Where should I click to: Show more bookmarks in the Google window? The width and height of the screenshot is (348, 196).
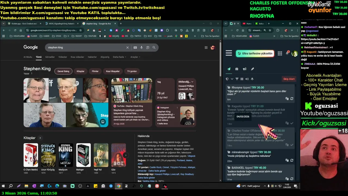click(195, 36)
